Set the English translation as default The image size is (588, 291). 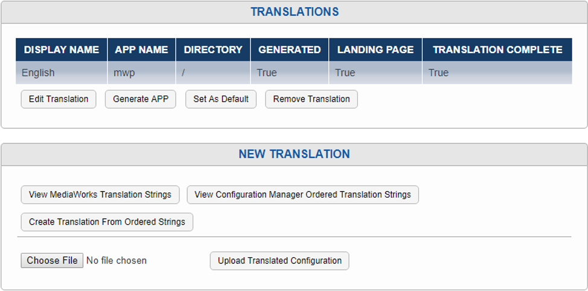221,99
